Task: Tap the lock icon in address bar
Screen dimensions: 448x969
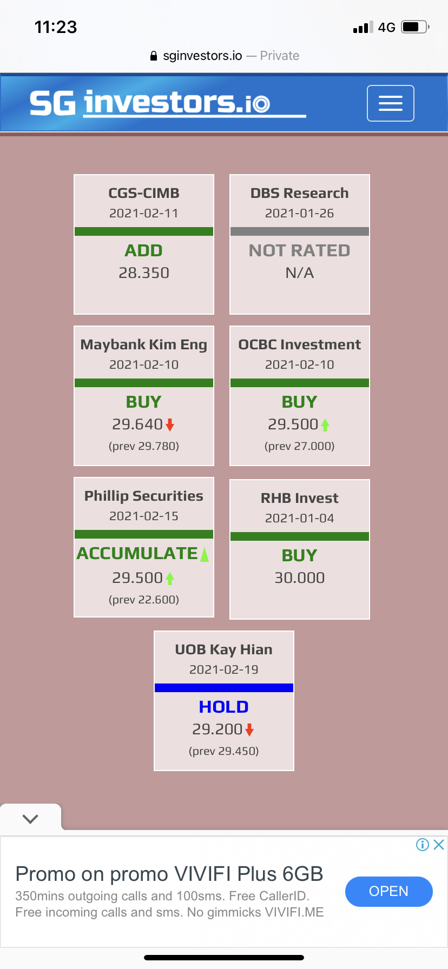Action: pos(154,56)
